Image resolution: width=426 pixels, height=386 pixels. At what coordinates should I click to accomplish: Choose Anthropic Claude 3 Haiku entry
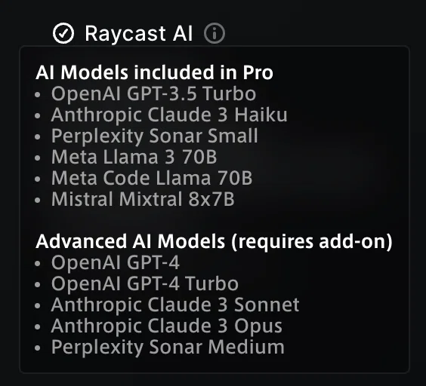coord(169,115)
